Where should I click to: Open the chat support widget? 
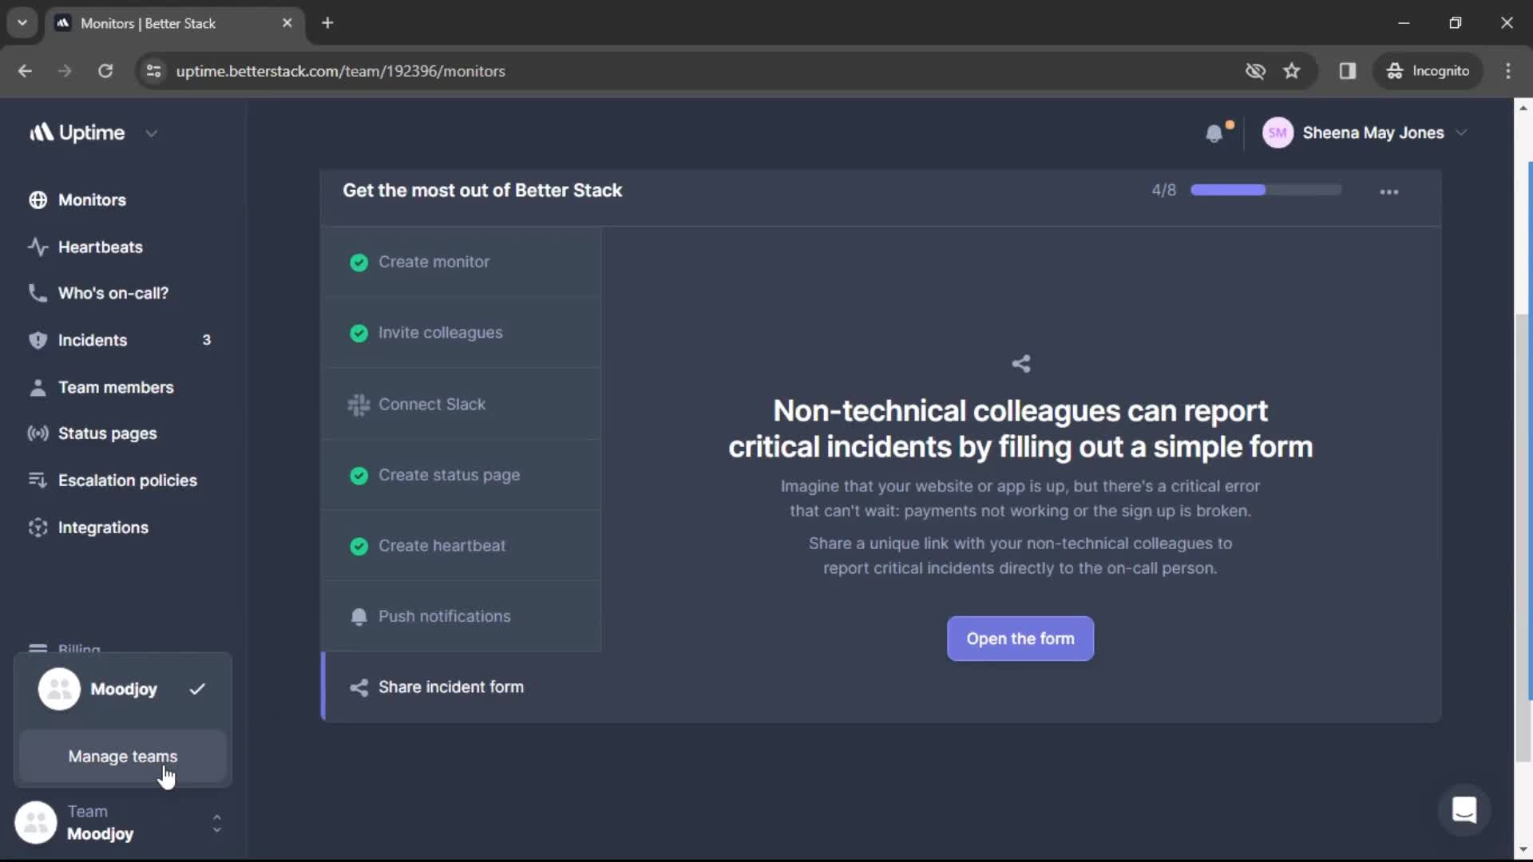[1464, 810]
